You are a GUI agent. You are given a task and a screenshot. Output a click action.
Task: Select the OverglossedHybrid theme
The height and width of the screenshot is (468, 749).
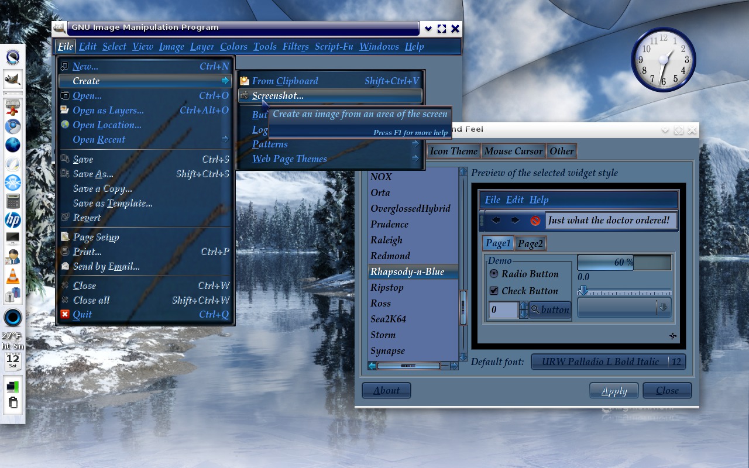pyautogui.click(x=413, y=208)
